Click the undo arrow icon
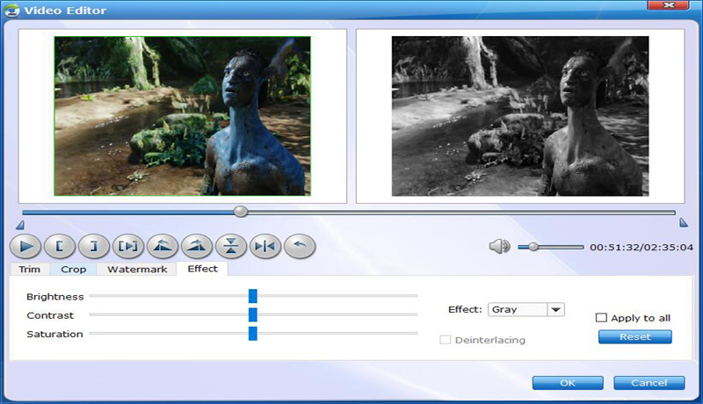 pyautogui.click(x=299, y=247)
